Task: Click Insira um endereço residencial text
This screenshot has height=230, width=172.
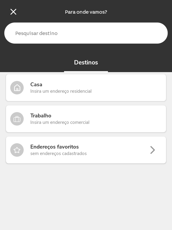Action: 61,91
